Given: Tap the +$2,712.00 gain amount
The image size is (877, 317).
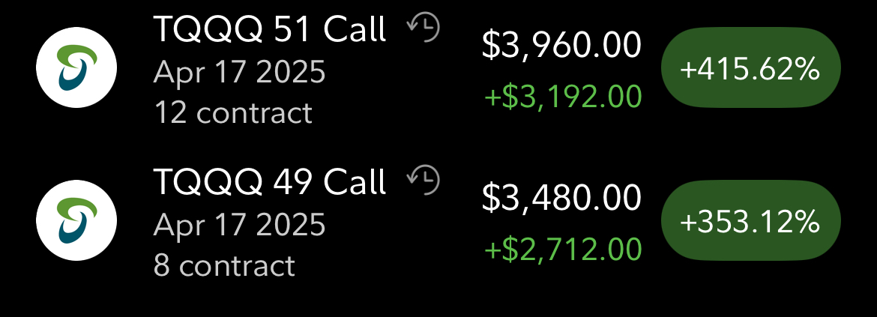Looking at the screenshot, I should (x=563, y=249).
